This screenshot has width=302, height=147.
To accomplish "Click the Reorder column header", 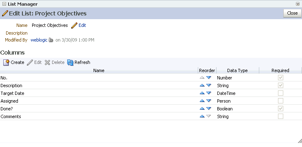I will click(207, 70).
